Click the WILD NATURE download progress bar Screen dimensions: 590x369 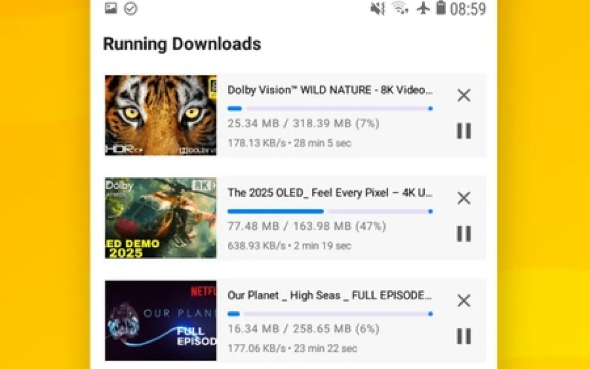coord(330,109)
